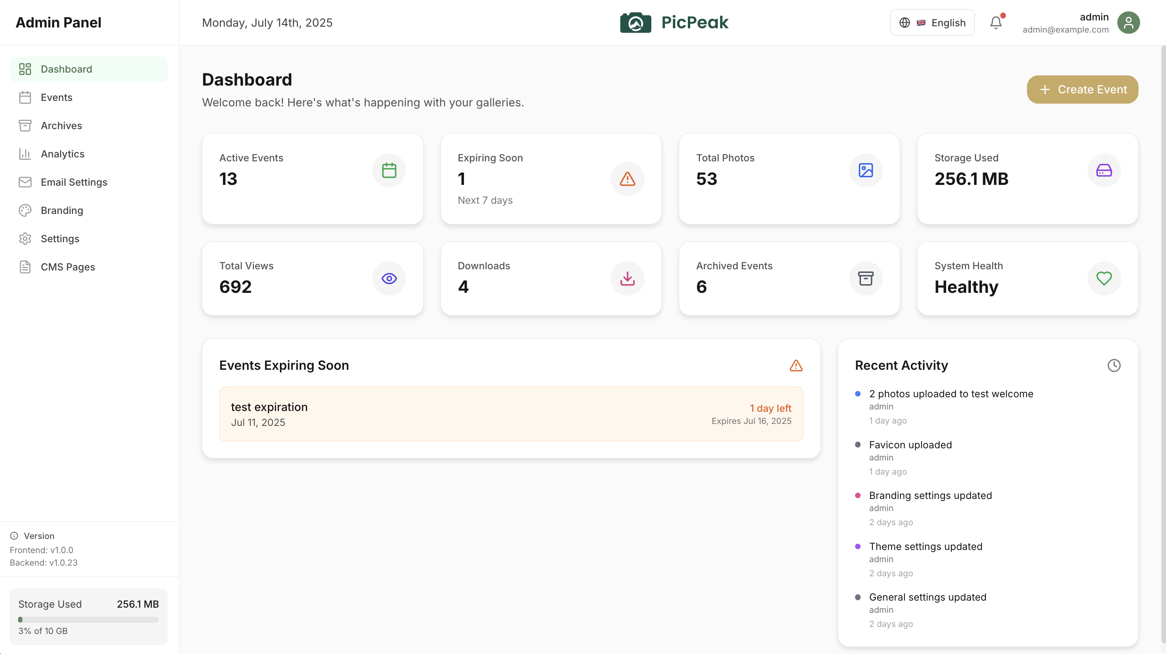This screenshot has height=654, width=1166.
Task: Open the Dashboard sidebar item
Action: coord(89,69)
